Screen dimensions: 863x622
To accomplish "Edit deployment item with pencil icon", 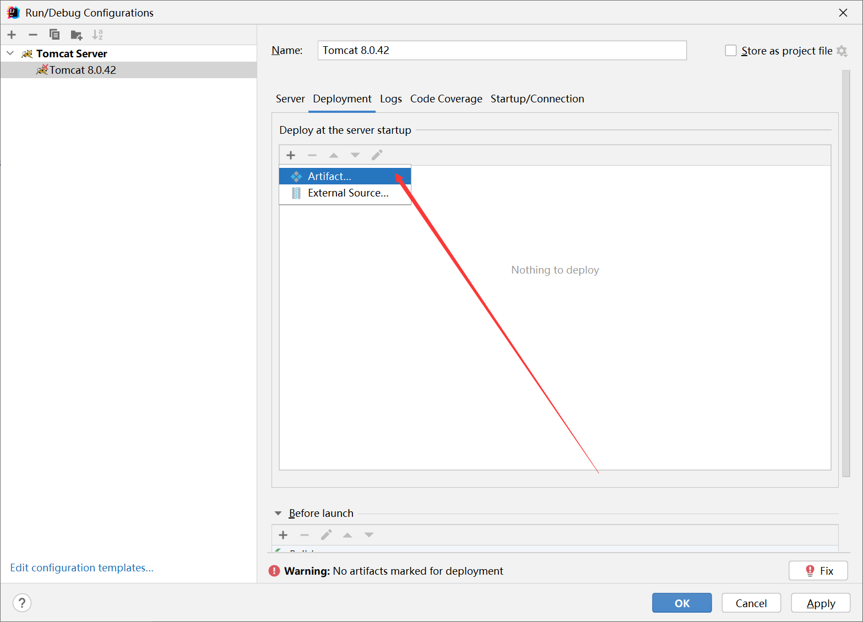I will tap(377, 155).
